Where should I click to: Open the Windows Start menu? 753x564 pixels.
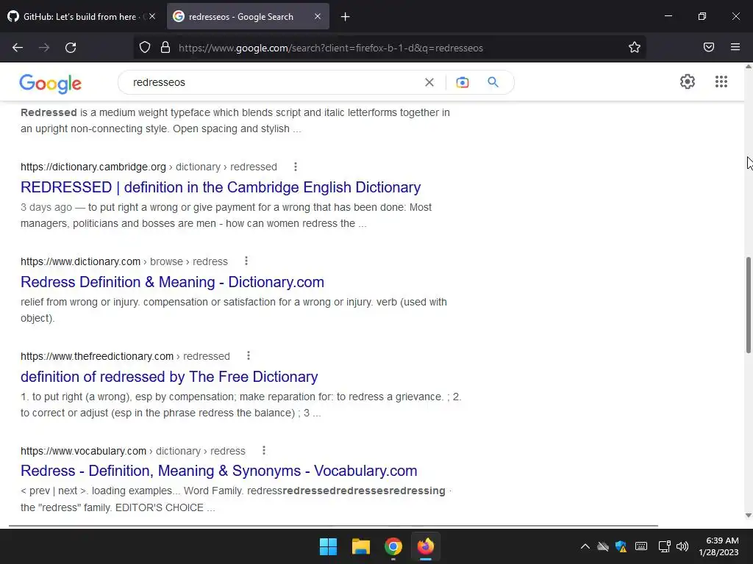tap(329, 546)
